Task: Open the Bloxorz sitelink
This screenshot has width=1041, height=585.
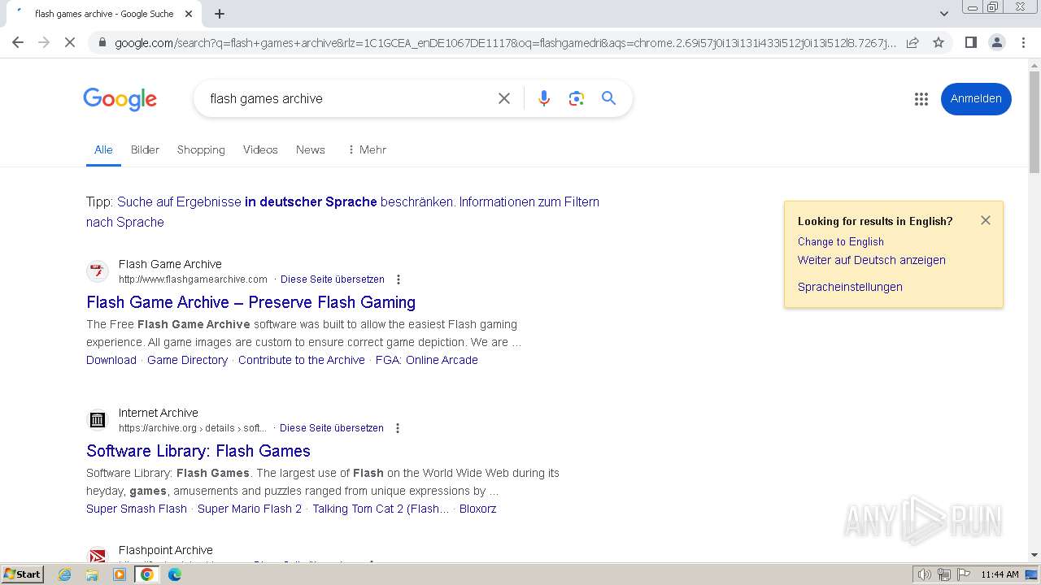Action: (x=477, y=509)
